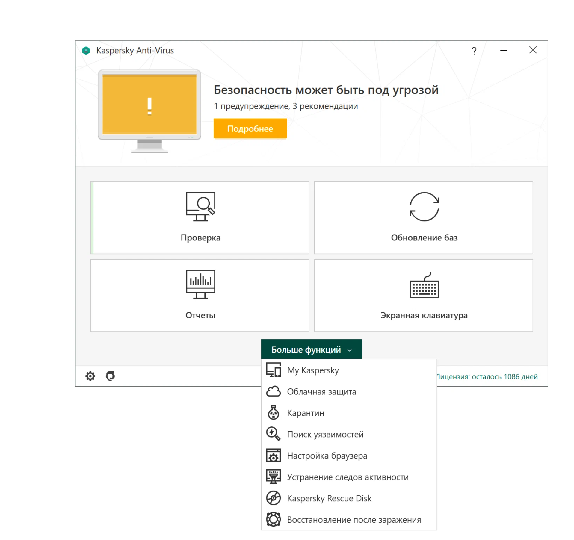The width and height of the screenshot is (574, 540).
Task: Click the cloud protection icon
Action: pos(273,391)
